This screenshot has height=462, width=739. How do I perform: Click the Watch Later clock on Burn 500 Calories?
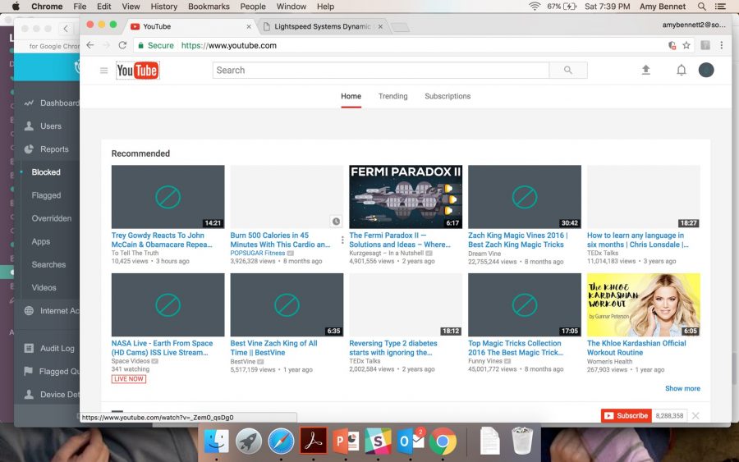click(336, 221)
